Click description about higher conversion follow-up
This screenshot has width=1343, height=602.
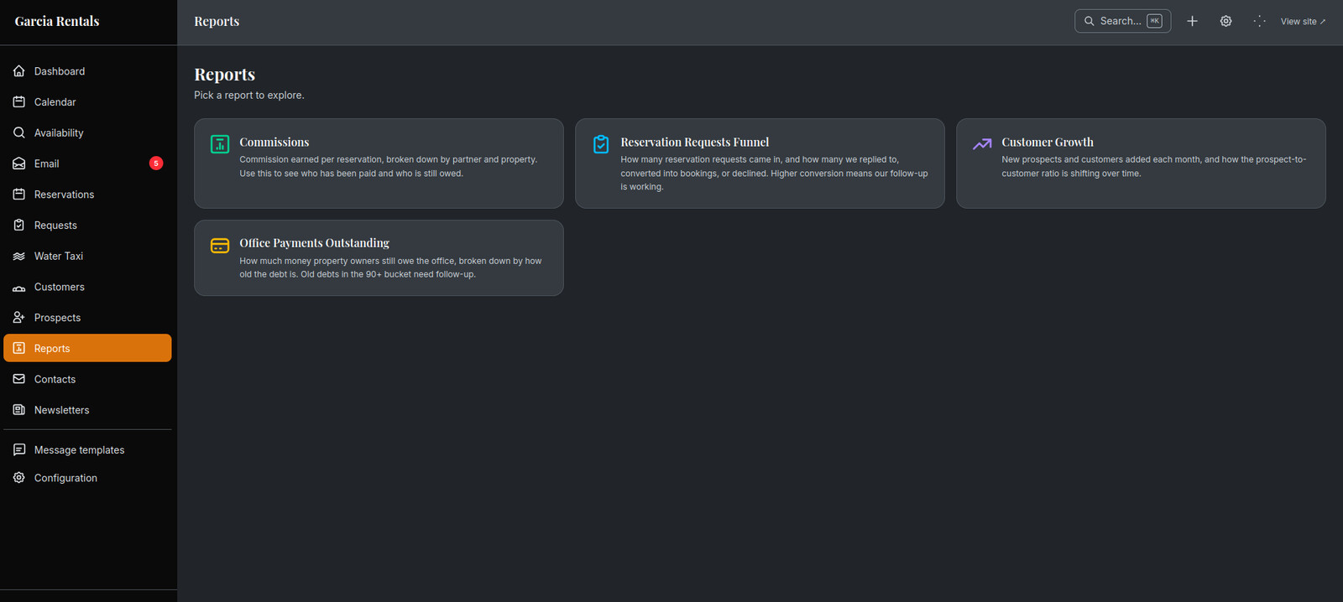[x=775, y=174]
